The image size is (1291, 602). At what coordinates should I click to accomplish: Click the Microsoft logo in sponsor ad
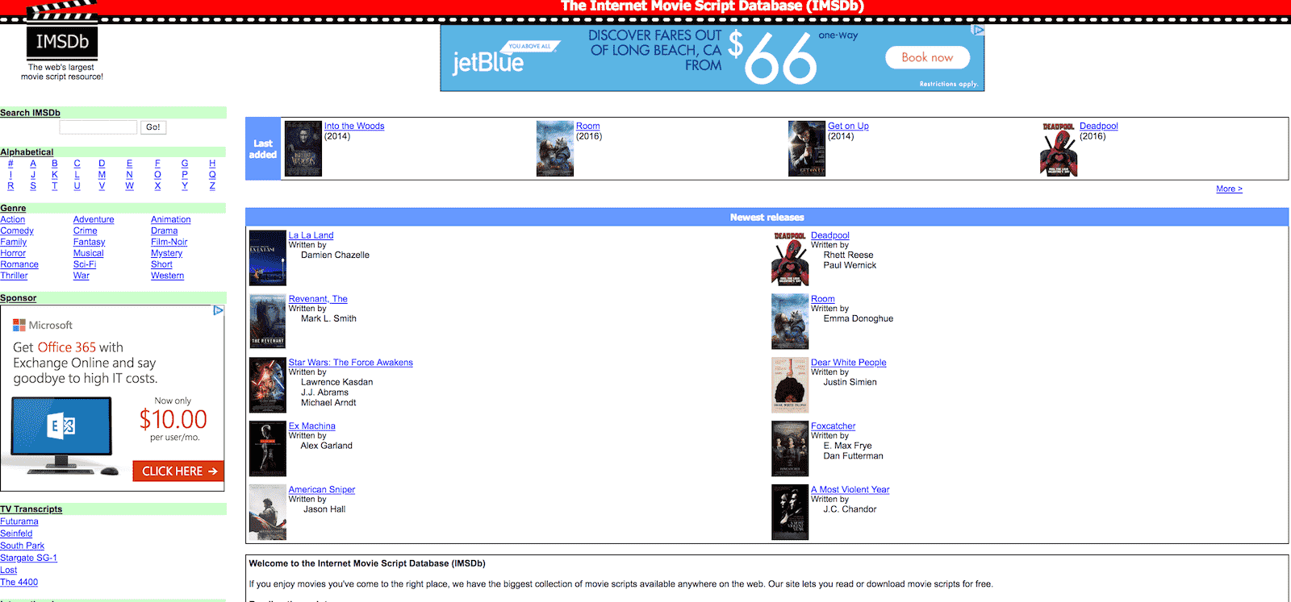click(43, 325)
